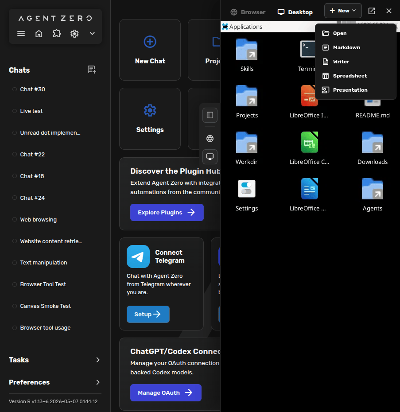Toggle the side panel layout icon
The image size is (400, 412).
[x=210, y=115]
